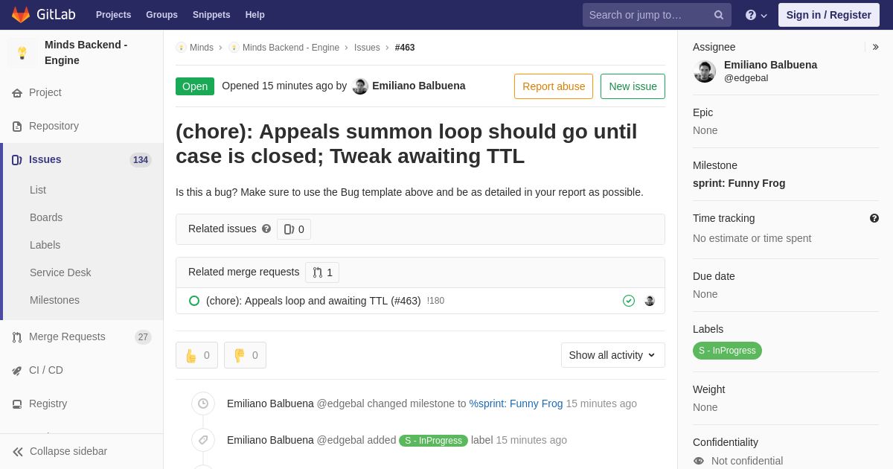
Task: Click the Registry disk icon
Action: (17, 404)
